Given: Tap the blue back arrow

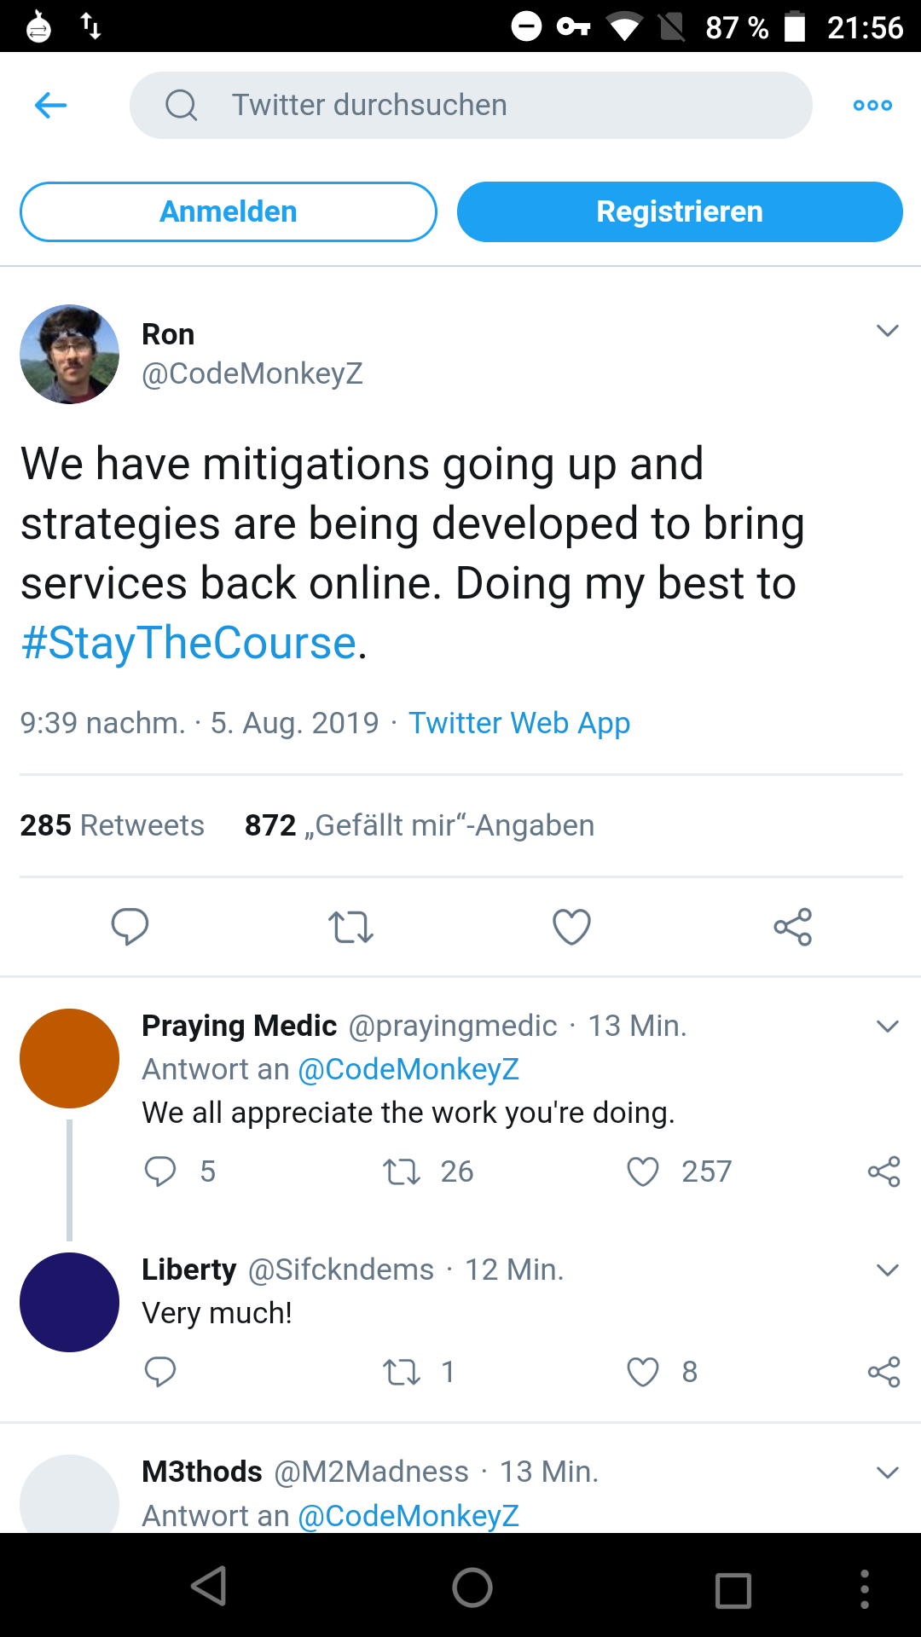Looking at the screenshot, I should point(51,106).
